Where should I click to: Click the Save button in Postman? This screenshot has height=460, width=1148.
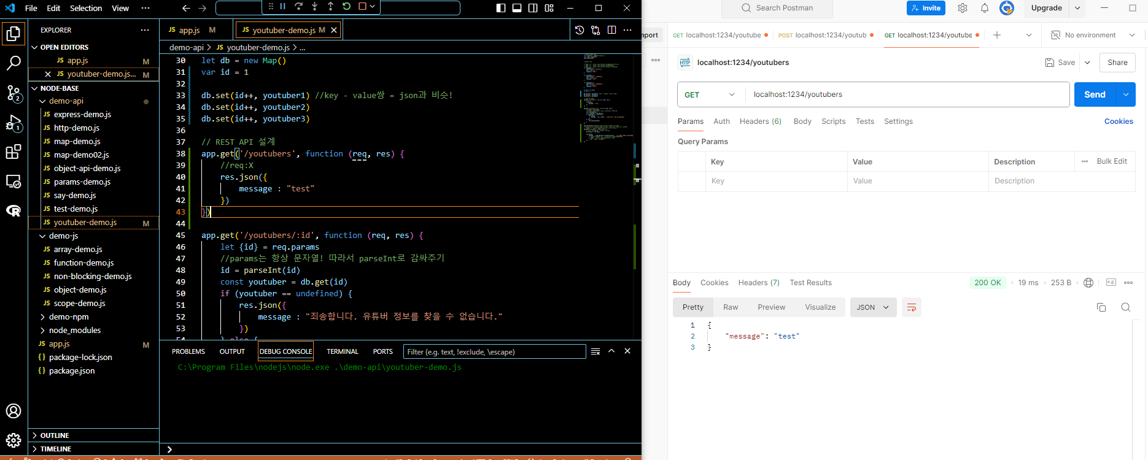(1060, 63)
